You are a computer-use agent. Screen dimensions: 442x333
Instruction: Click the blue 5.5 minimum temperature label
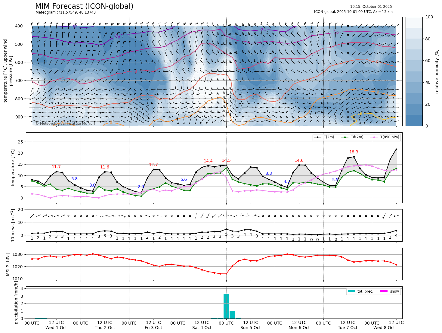(335, 180)
